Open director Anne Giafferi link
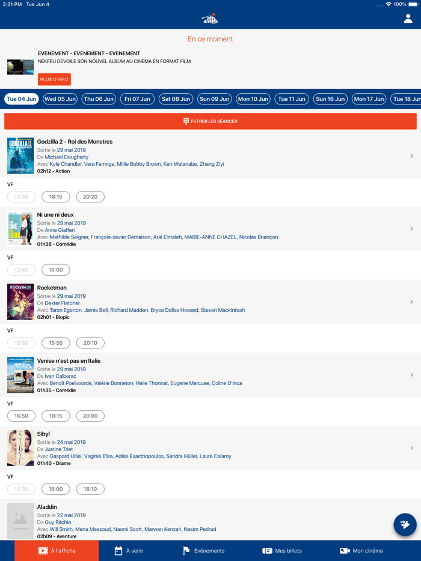 60,230
